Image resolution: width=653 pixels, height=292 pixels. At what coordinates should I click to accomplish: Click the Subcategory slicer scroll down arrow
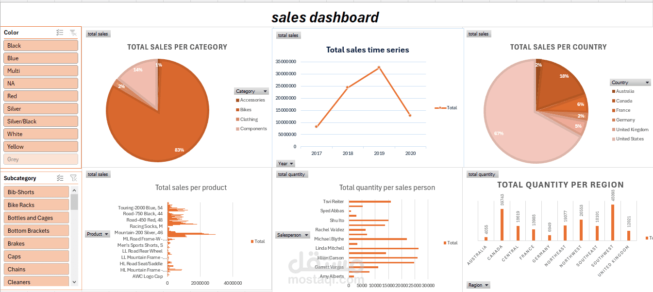(74, 282)
